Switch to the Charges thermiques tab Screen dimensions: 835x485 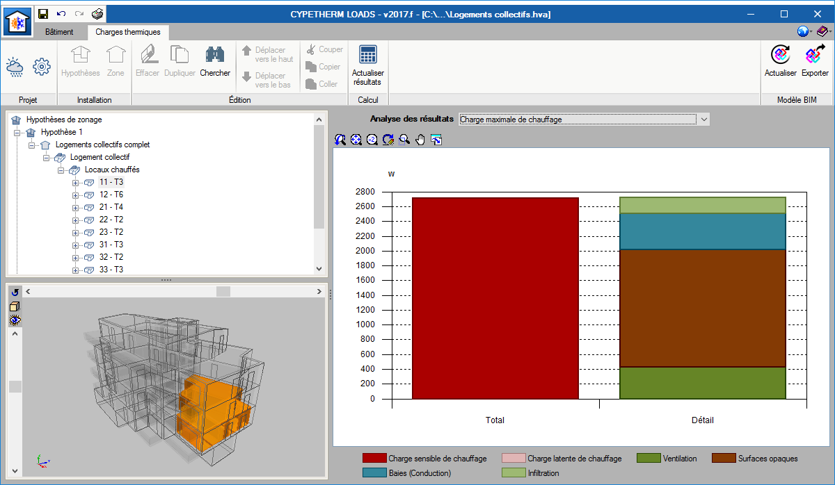click(127, 32)
